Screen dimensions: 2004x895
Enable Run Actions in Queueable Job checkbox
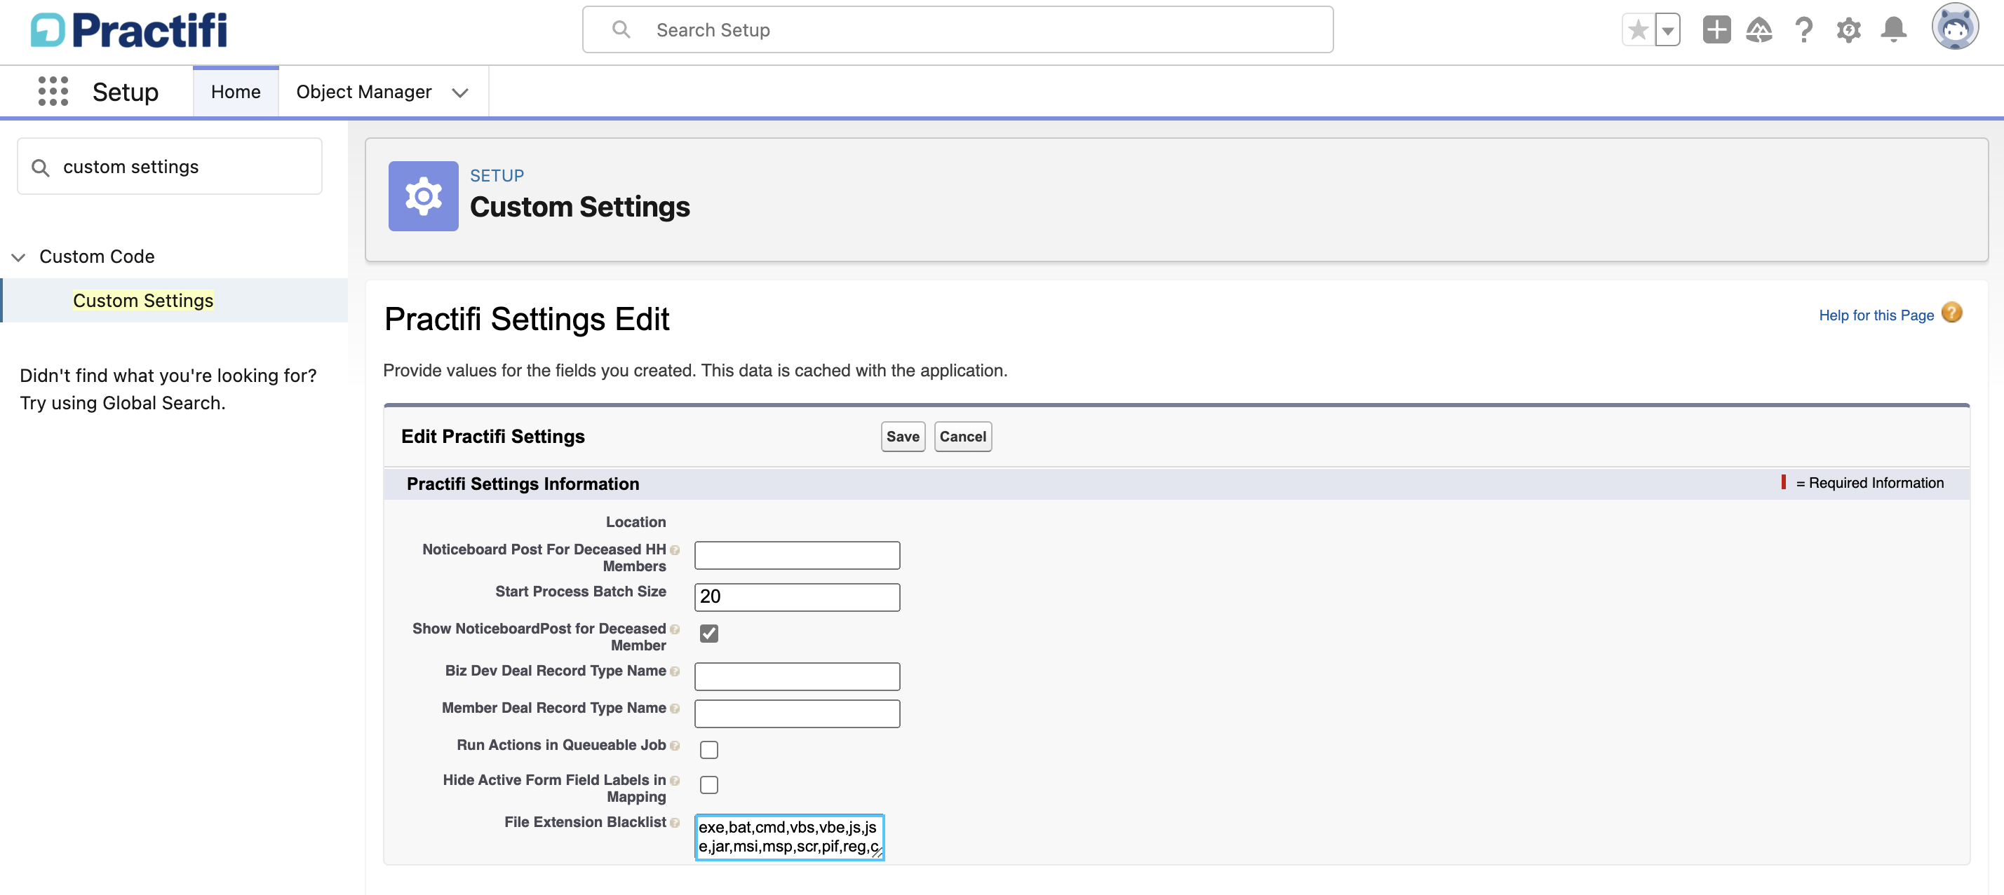pos(708,750)
